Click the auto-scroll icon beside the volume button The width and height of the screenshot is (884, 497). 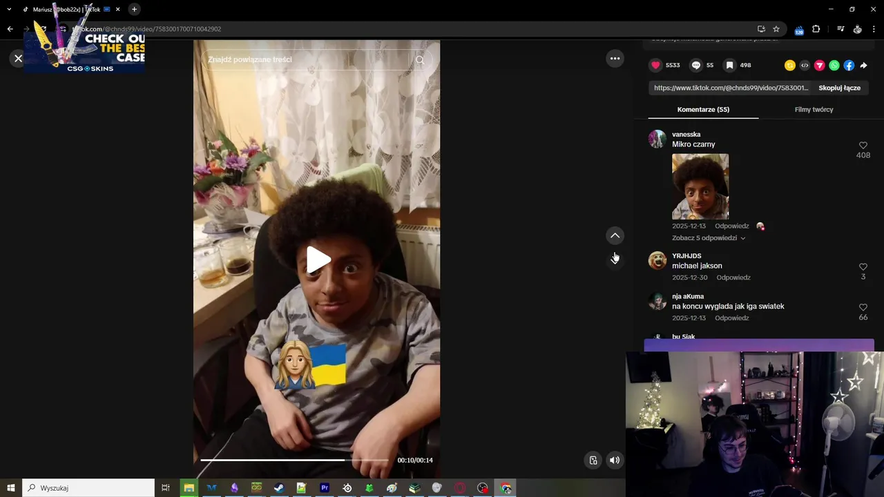(x=593, y=460)
